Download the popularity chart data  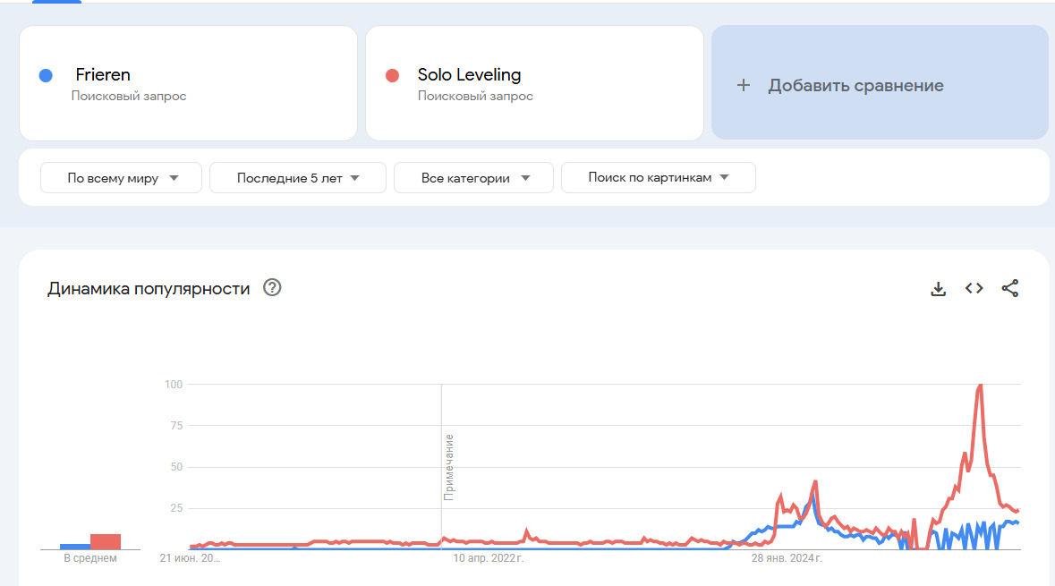point(938,288)
